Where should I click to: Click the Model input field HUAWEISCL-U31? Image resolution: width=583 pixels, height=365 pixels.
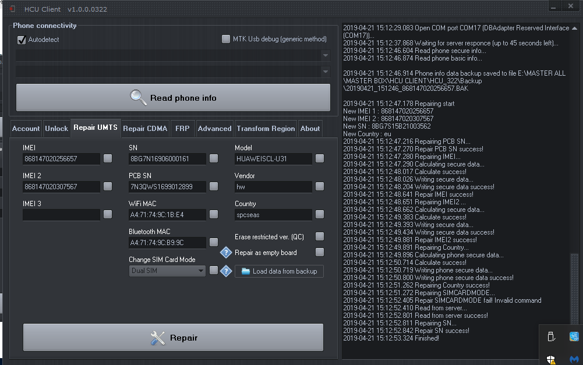[x=273, y=159]
